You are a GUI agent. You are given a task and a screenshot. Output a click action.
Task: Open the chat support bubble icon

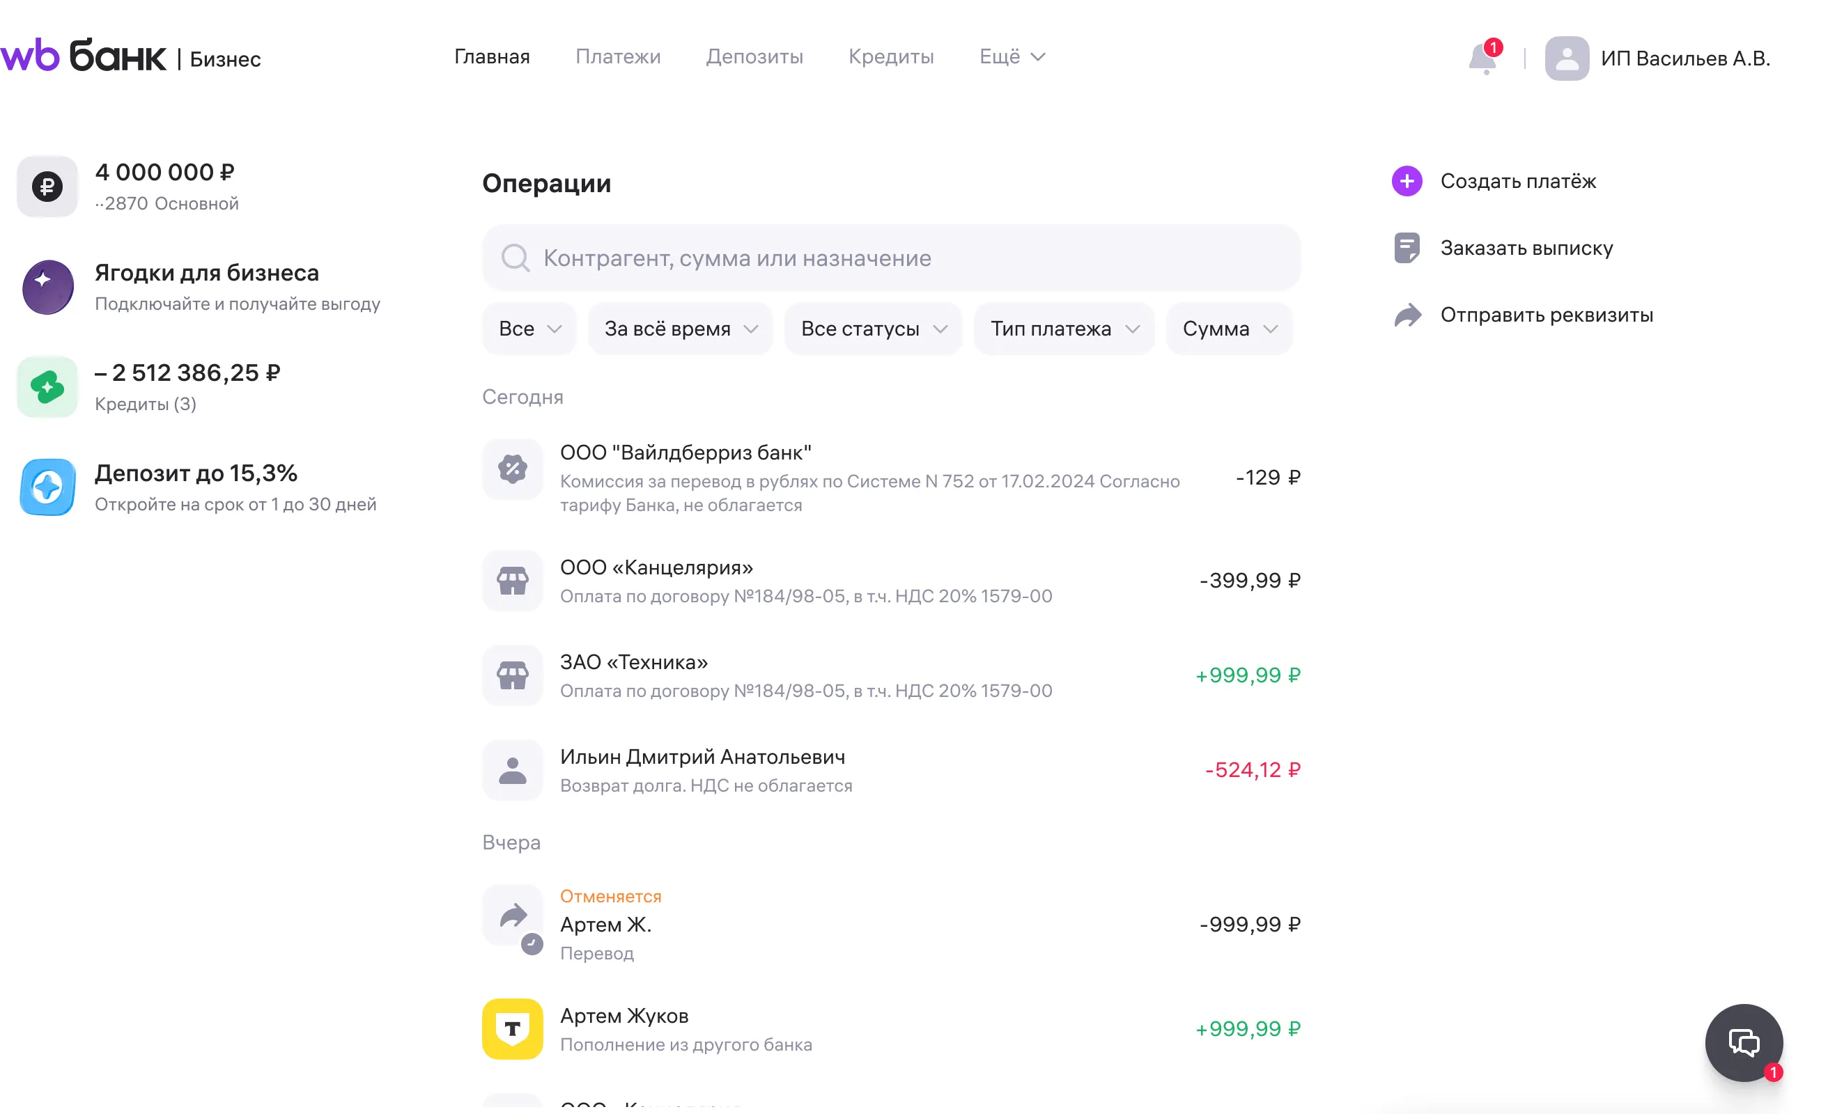coord(1744,1043)
